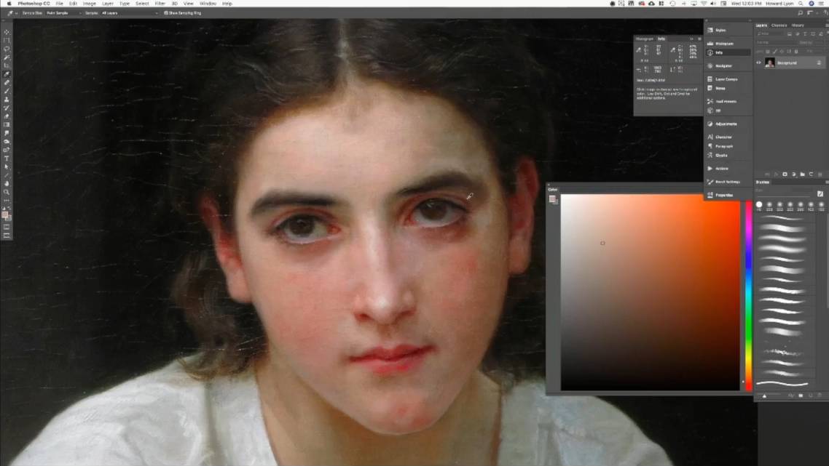Switch to the Histogram tab

pyautogui.click(x=645, y=39)
